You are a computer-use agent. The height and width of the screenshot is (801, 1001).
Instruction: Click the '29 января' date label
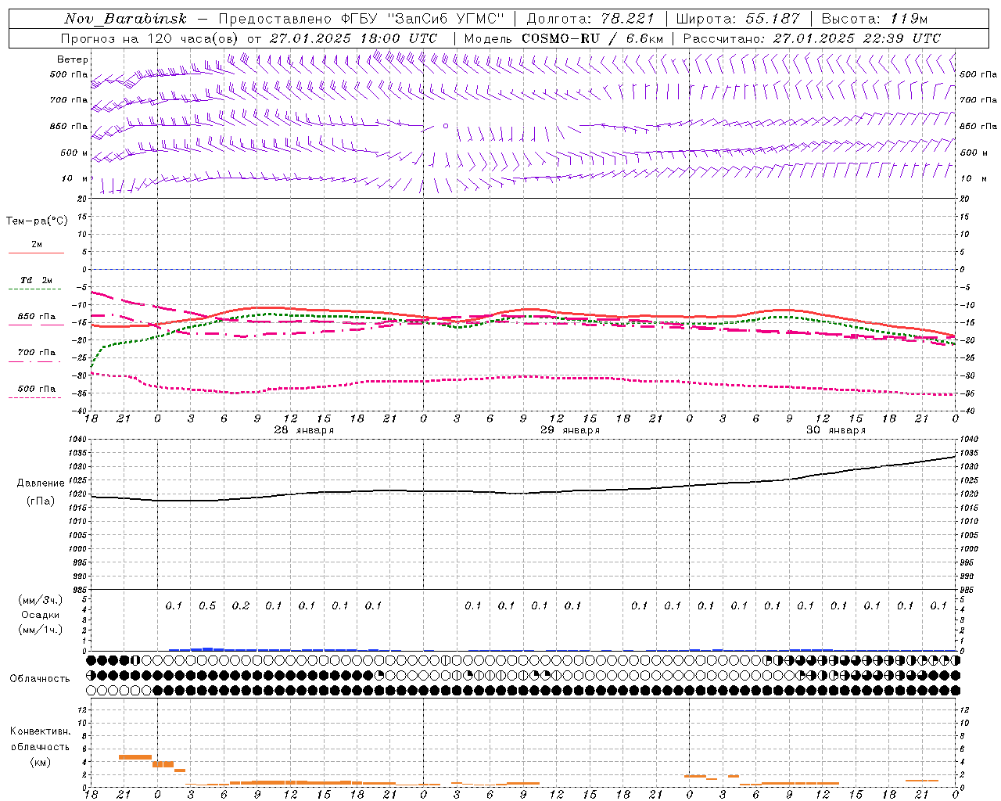[570, 430]
